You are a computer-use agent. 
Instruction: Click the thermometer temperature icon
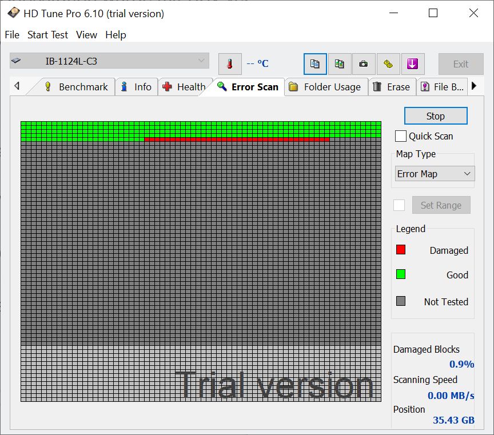[x=230, y=64]
